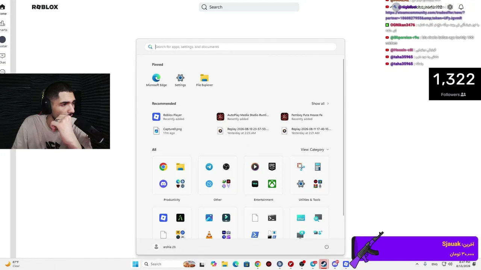Image resolution: width=481 pixels, height=270 pixels.
Task: Open the Productivity category
Action: 172,200
